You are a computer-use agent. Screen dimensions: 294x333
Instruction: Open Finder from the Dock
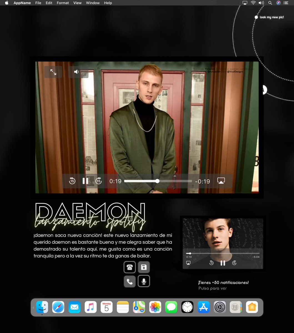point(42,307)
